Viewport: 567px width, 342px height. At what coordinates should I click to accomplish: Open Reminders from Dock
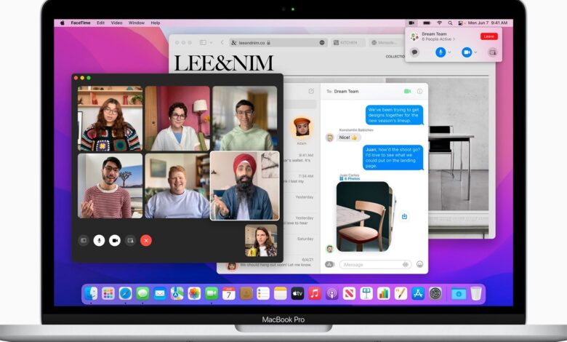coord(263,293)
